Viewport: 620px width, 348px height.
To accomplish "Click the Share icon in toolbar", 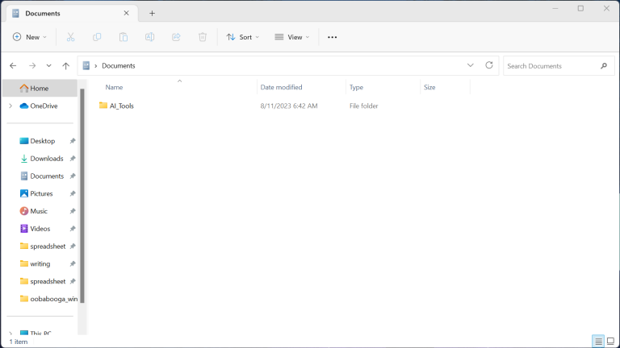I will pyautogui.click(x=176, y=37).
